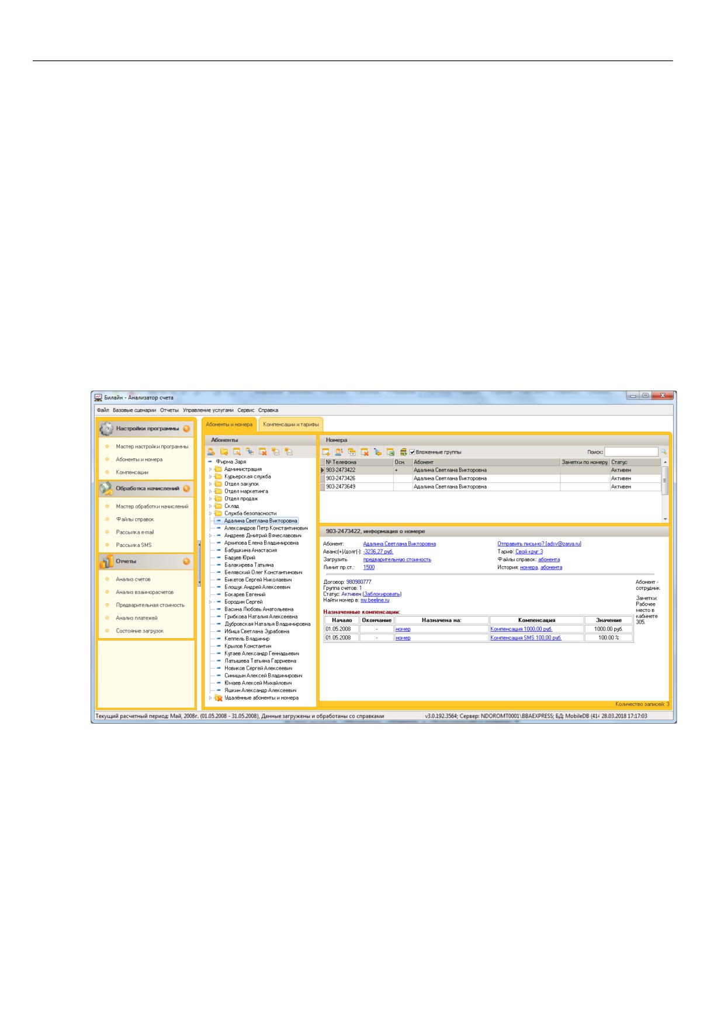Image resolution: width=724 pixels, height=1024 pixels.
Task: Collapse the Настройки программы sidebar section
Action: point(186,429)
